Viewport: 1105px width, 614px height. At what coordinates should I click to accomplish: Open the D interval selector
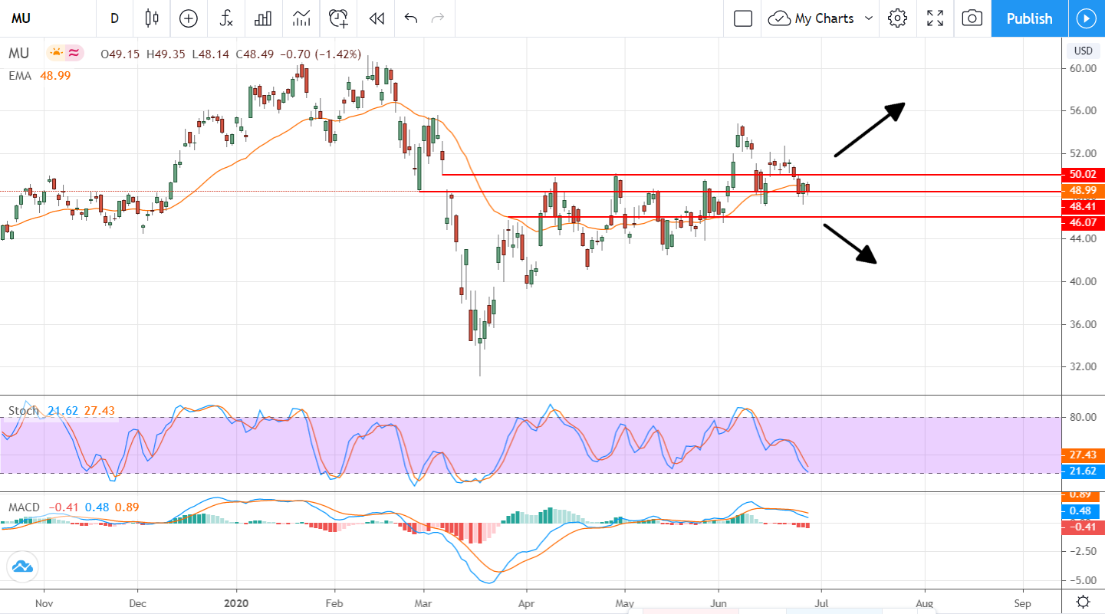(115, 18)
